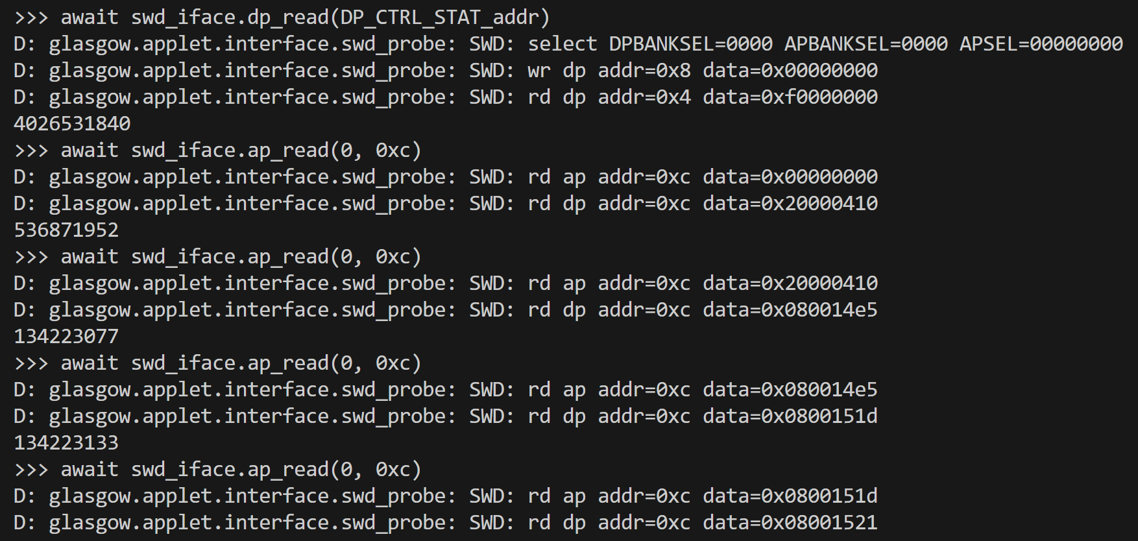Click the DPBANKSEL=0000 select log line
This screenshot has height=541, width=1138.
[568, 44]
